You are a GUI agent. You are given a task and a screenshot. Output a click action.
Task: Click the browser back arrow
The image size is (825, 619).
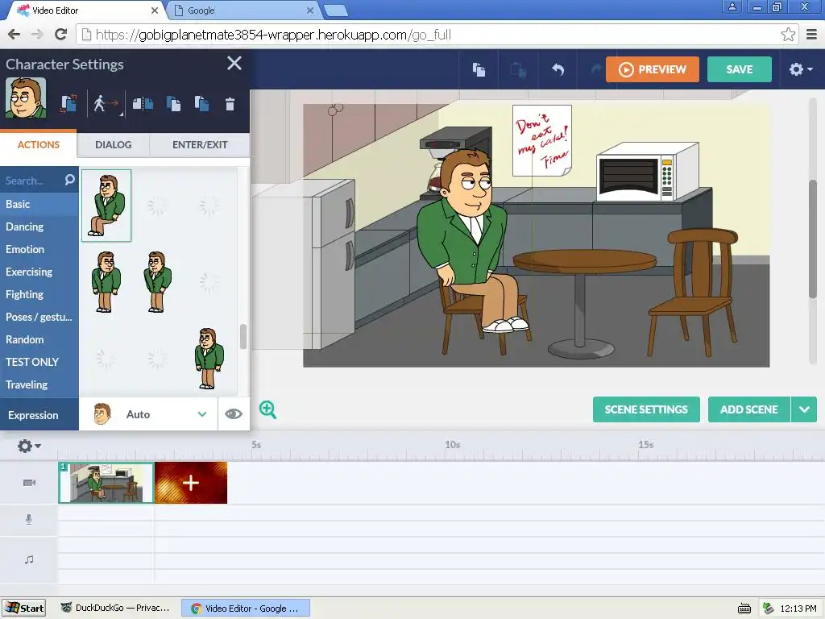tap(15, 35)
